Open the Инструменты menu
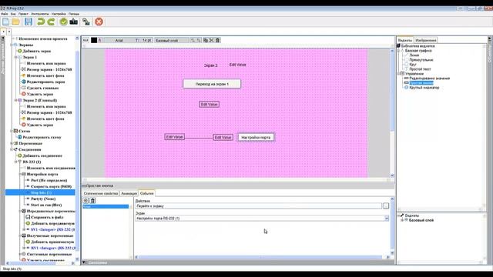The height and width of the screenshot is (277, 493). click(x=40, y=14)
